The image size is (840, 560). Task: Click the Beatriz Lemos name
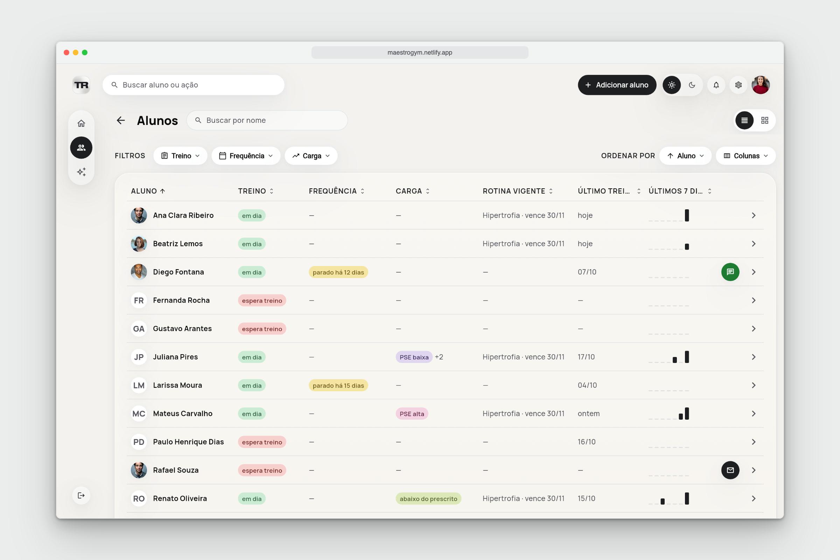178,244
